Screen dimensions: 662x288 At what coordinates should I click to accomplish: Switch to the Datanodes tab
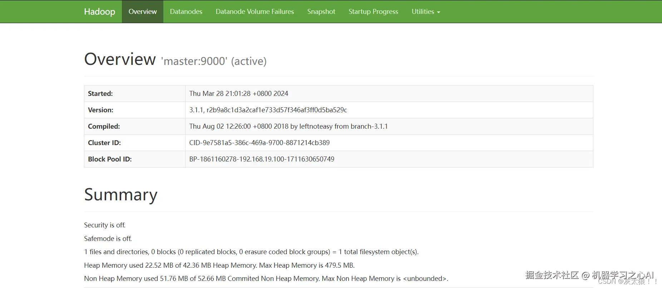click(186, 11)
